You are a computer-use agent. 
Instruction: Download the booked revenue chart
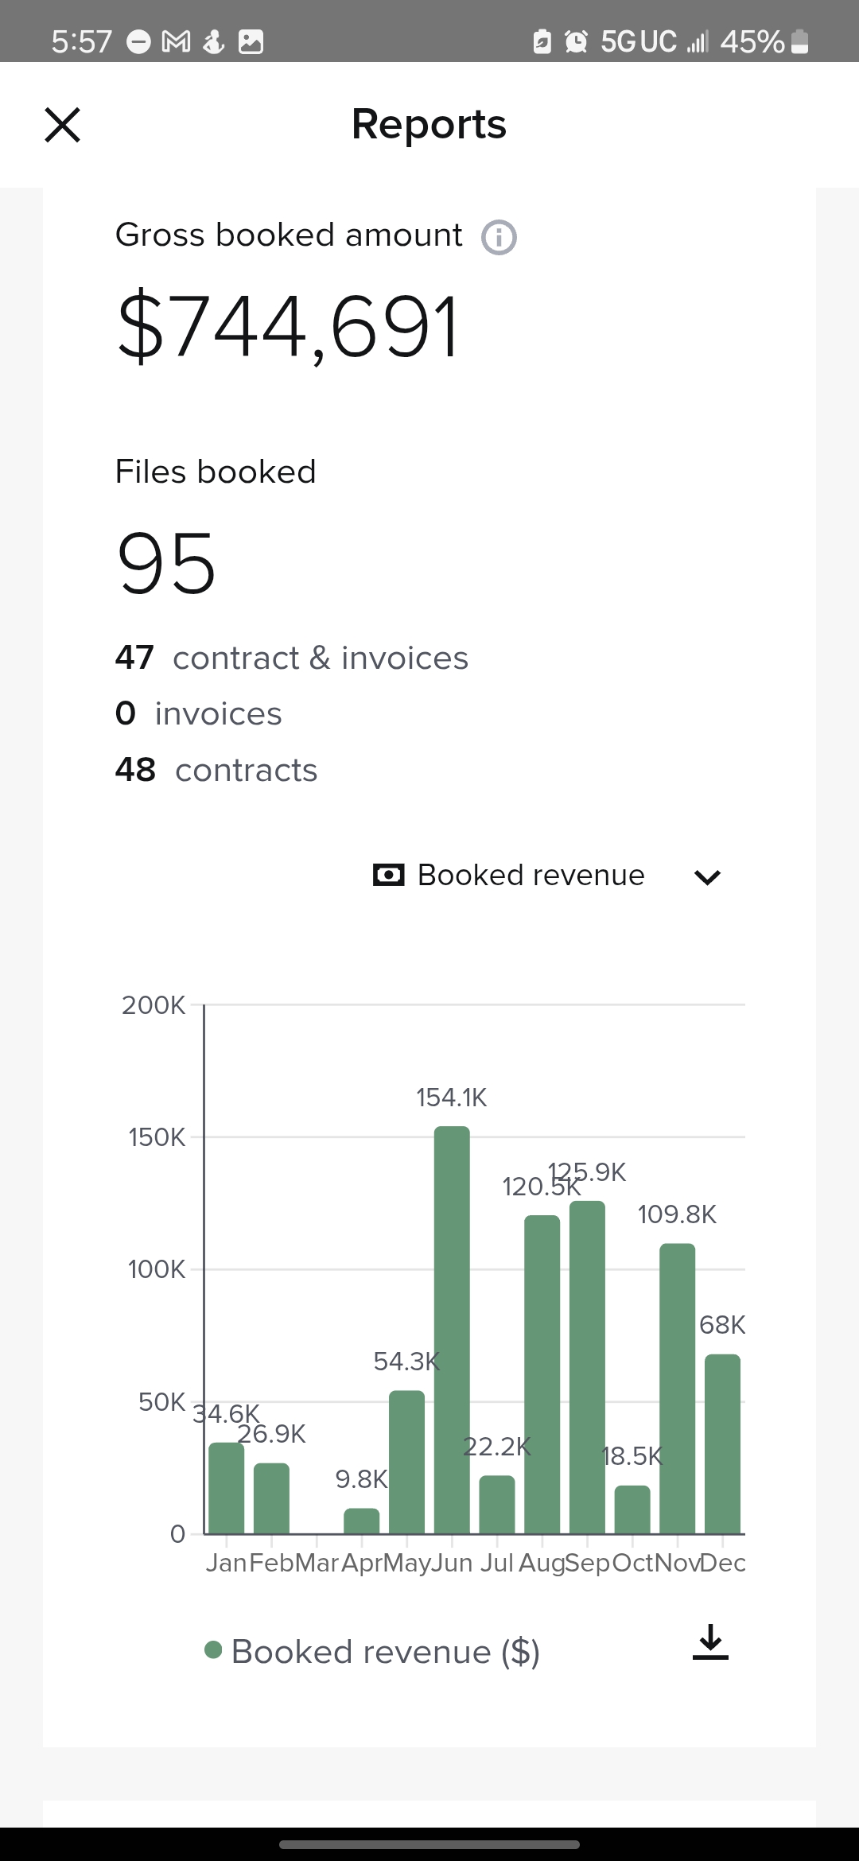(x=710, y=1642)
